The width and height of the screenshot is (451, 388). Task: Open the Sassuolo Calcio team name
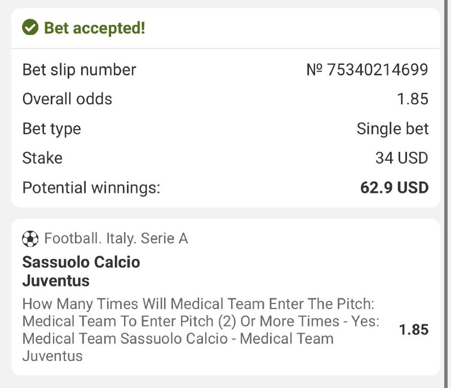tap(81, 262)
